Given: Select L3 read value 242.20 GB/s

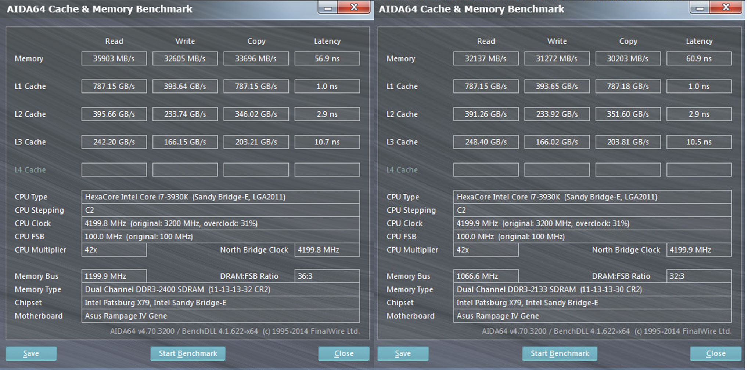Looking at the screenshot, I should (x=114, y=142).
